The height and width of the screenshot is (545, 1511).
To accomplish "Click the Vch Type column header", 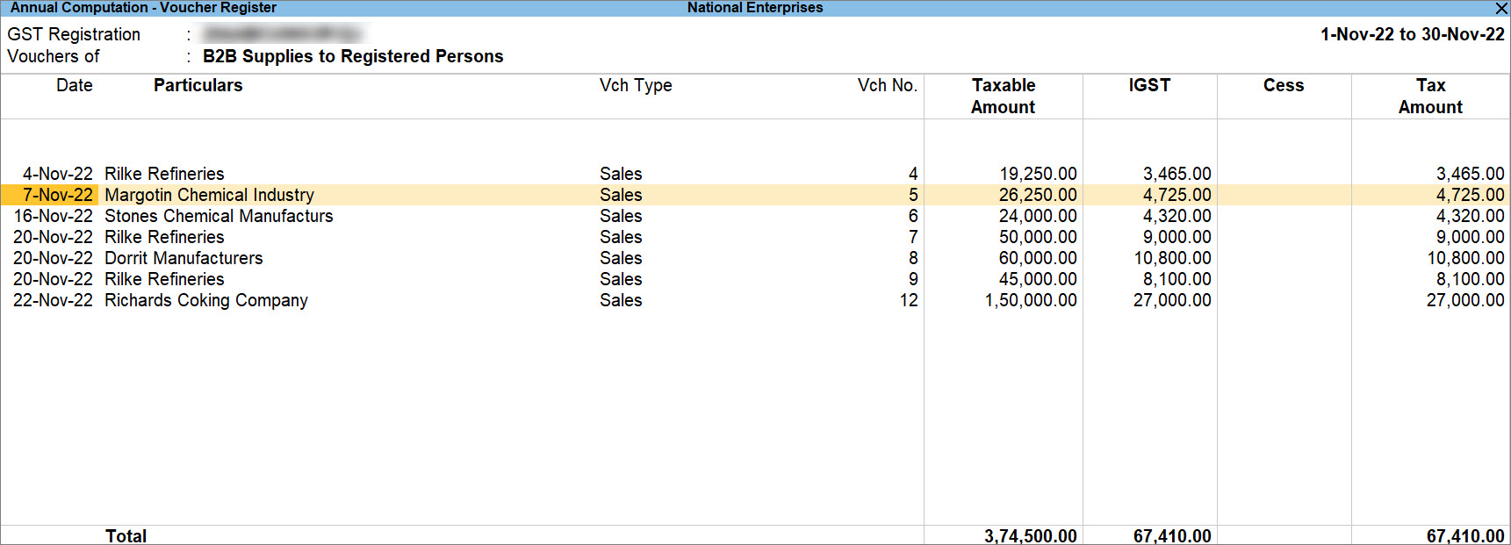I will coord(636,85).
